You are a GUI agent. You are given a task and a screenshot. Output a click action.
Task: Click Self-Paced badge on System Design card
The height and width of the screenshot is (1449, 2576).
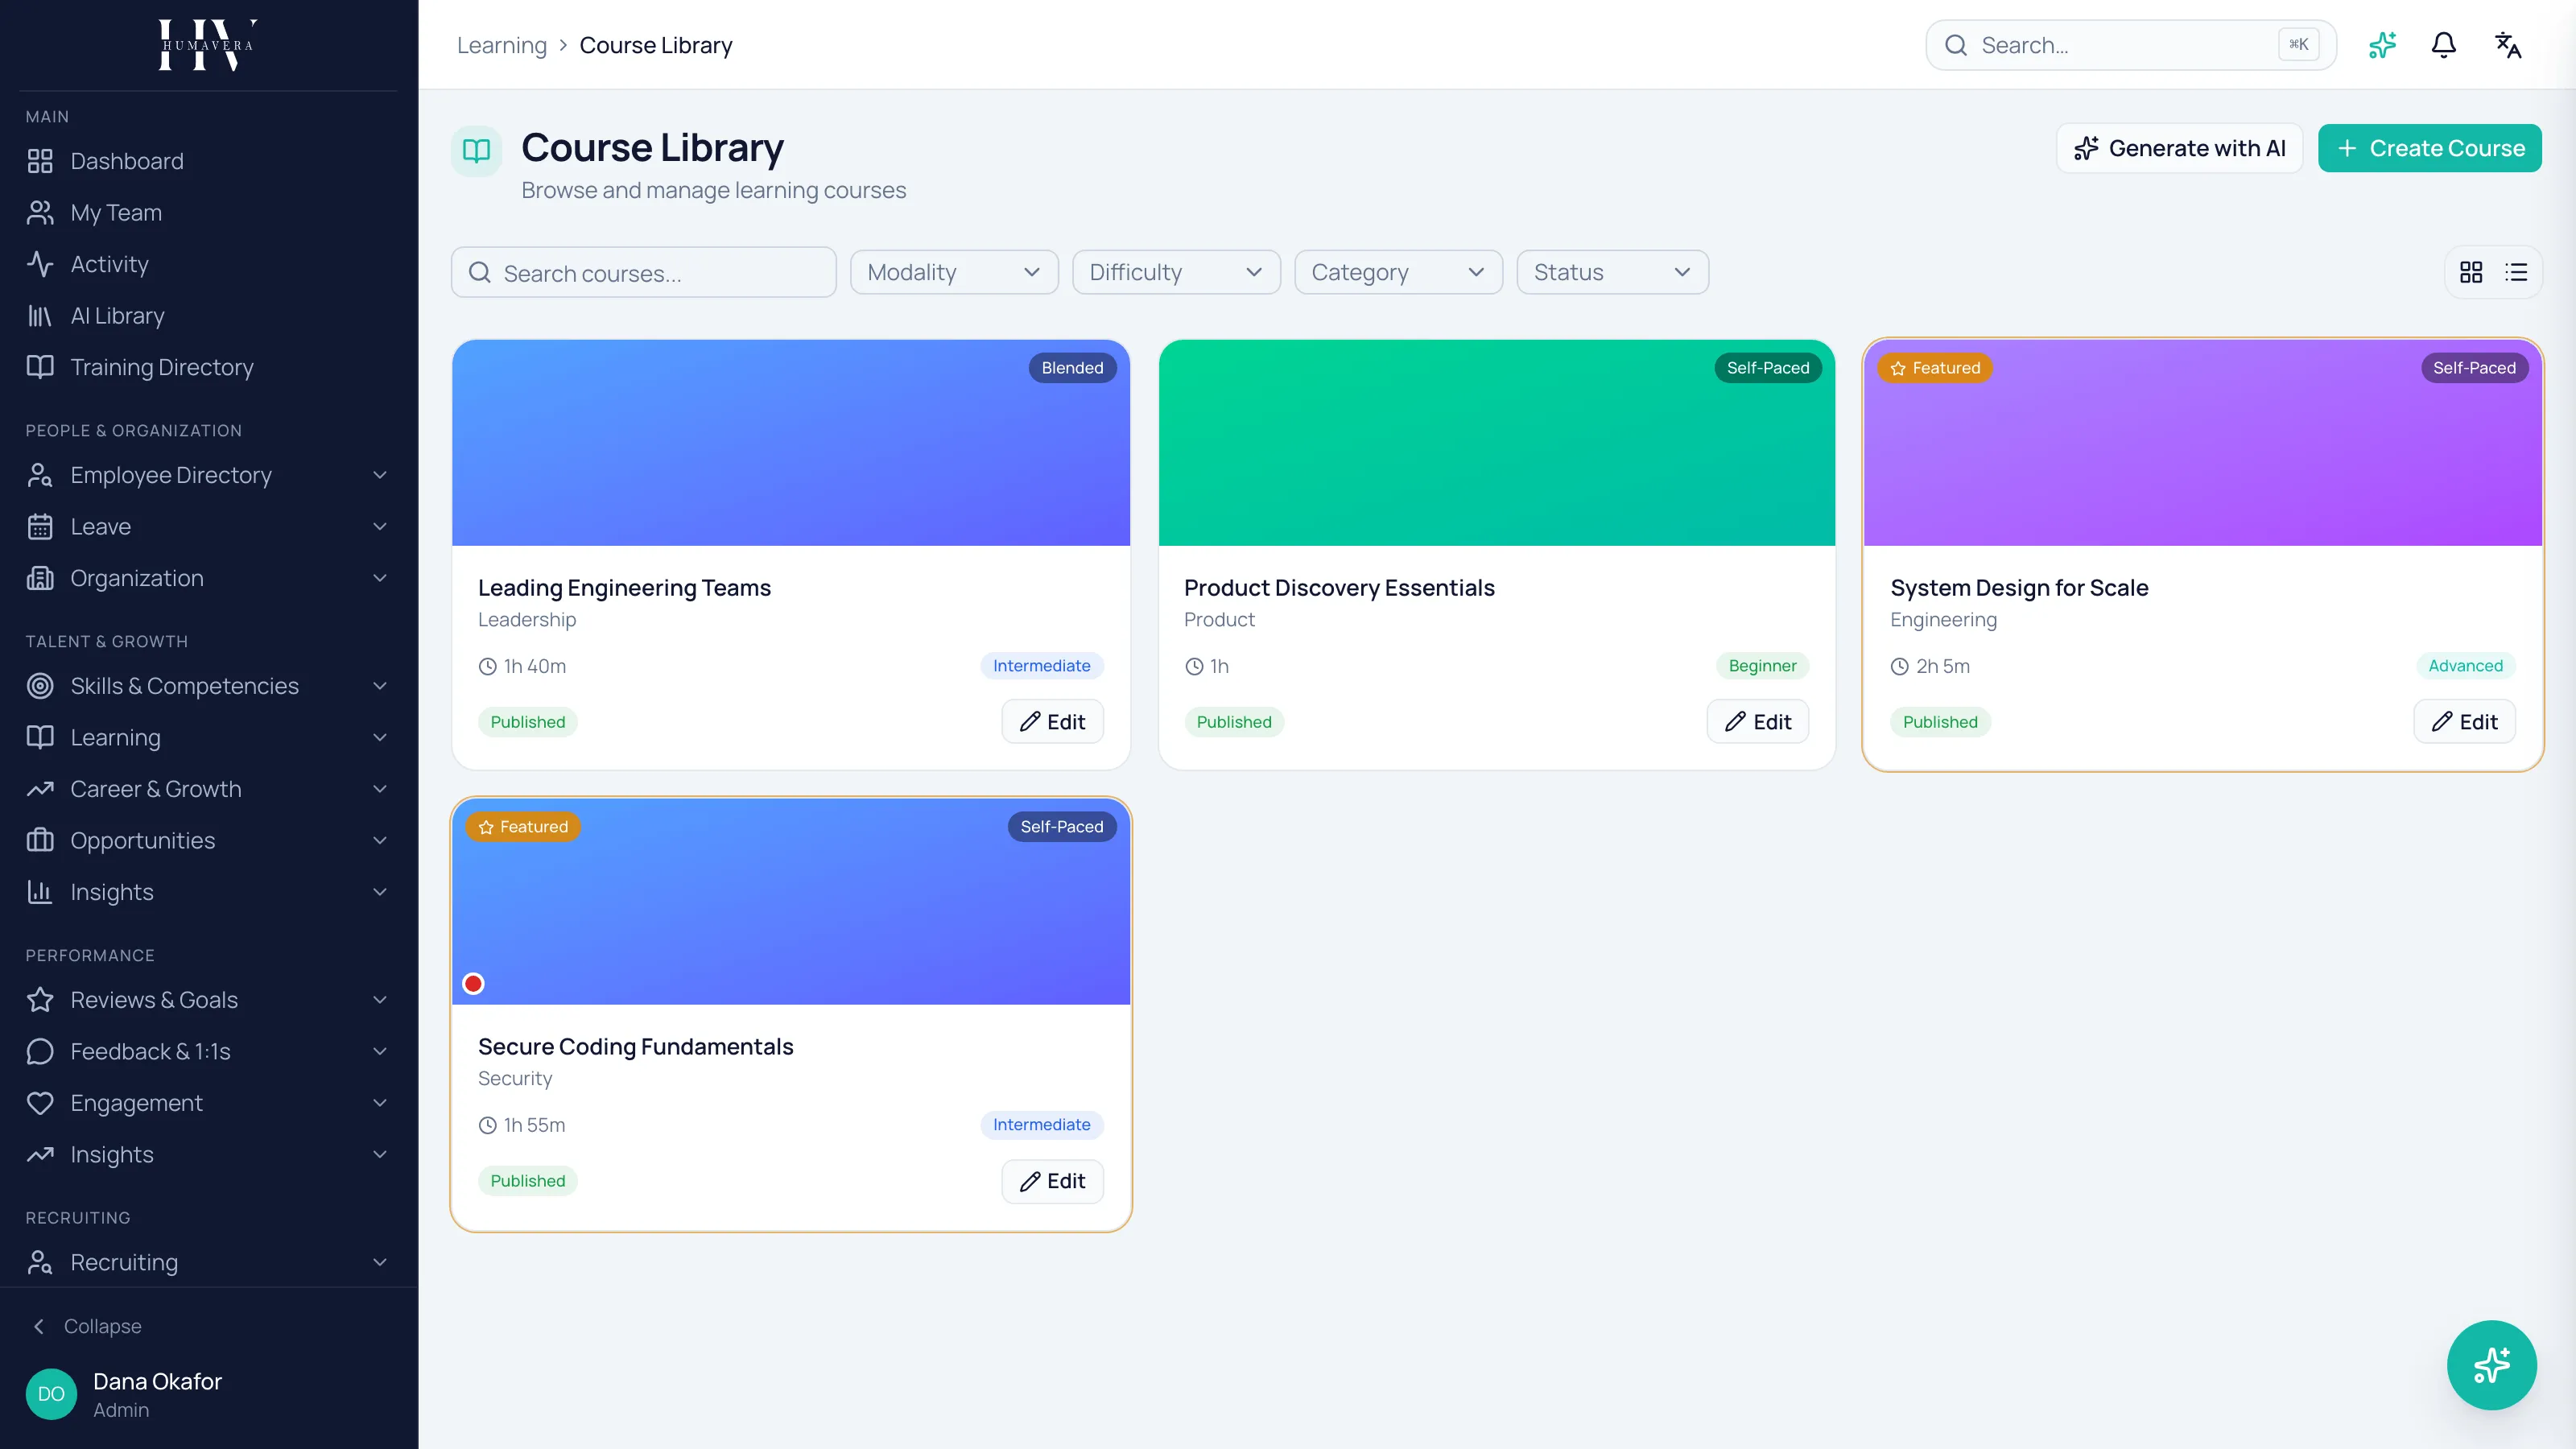click(x=2474, y=368)
